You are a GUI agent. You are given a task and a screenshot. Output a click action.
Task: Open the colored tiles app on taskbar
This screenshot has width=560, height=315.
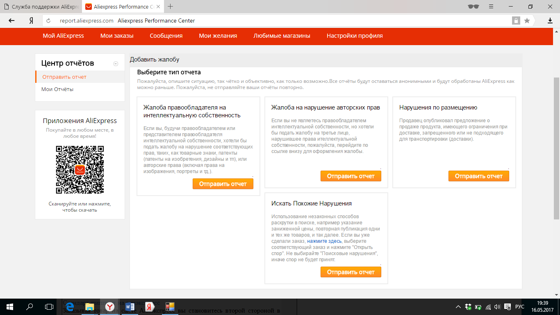(x=170, y=306)
